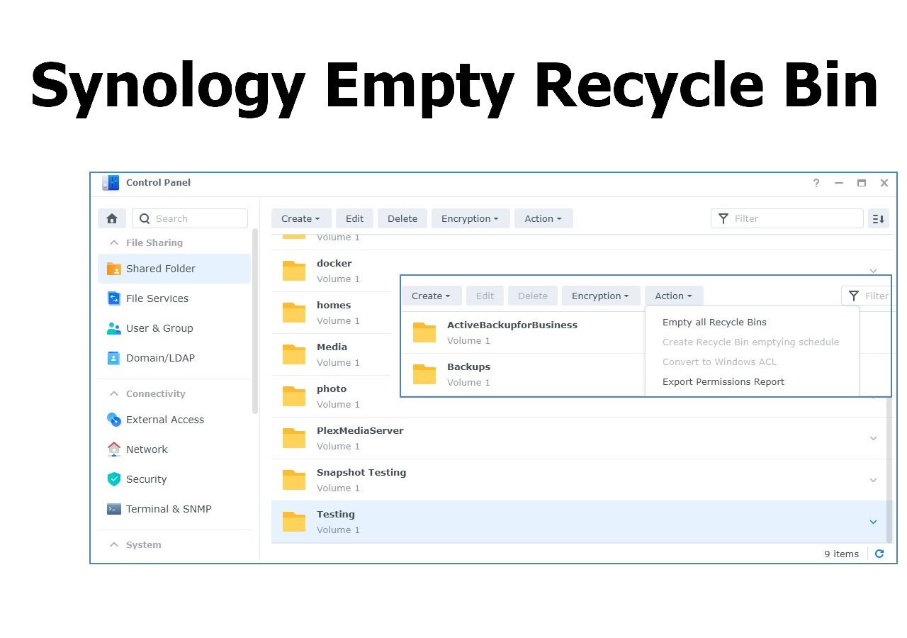Click the sort order icon next to the Filter box

(879, 219)
